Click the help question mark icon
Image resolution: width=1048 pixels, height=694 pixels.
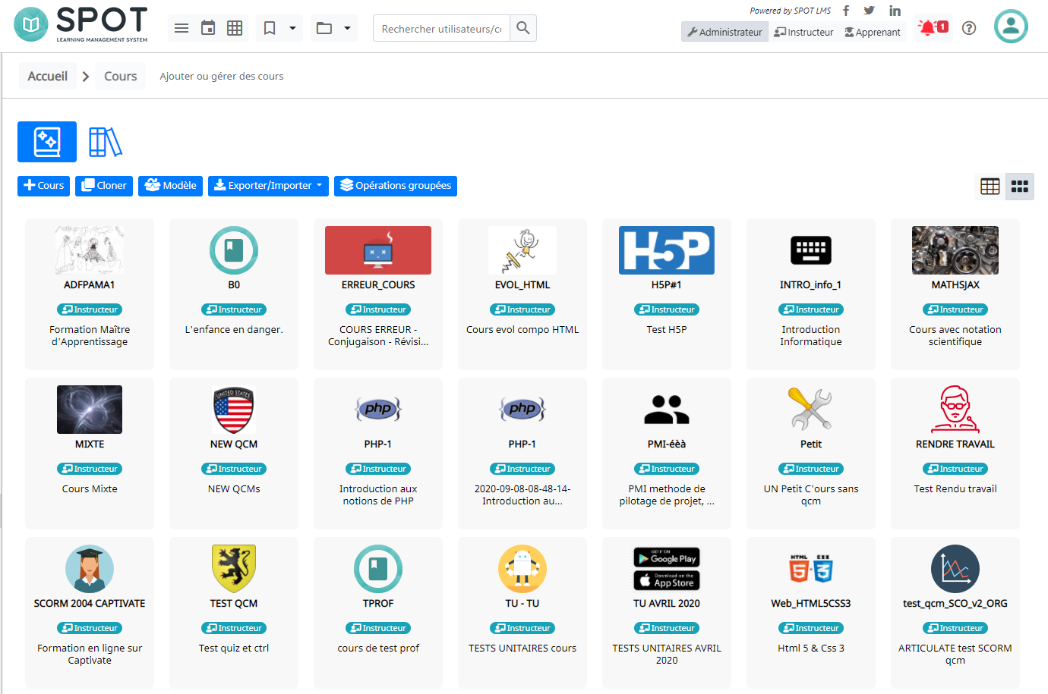click(x=968, y=27)
